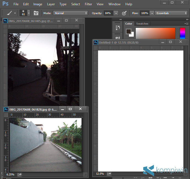Maximize the IMG_20170608_061828.jpg window

[x=70, y=109]
